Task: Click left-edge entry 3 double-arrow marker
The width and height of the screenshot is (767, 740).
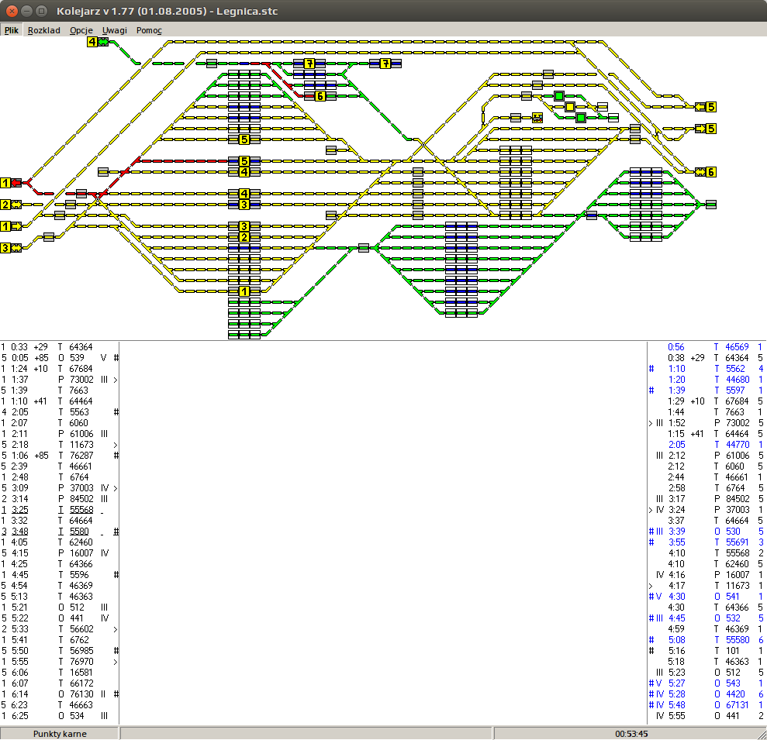Action: (x=11, y=248)
